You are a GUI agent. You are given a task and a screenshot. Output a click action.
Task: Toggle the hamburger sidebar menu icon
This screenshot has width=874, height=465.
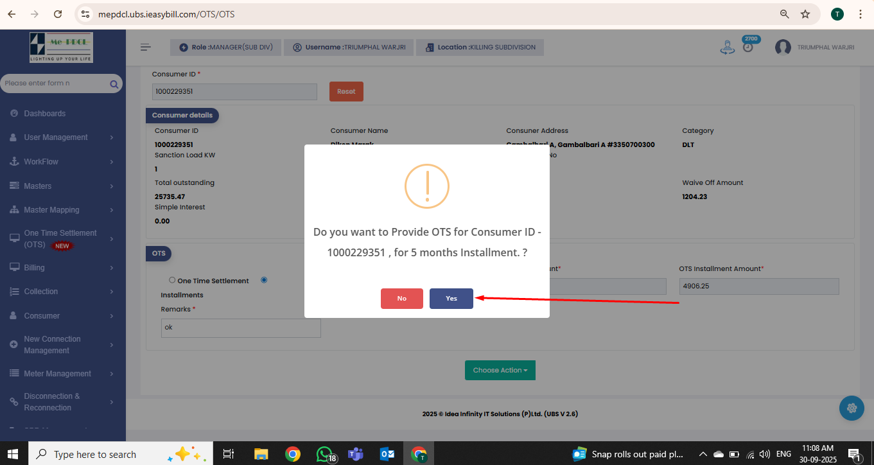click(x=146, y=47)
